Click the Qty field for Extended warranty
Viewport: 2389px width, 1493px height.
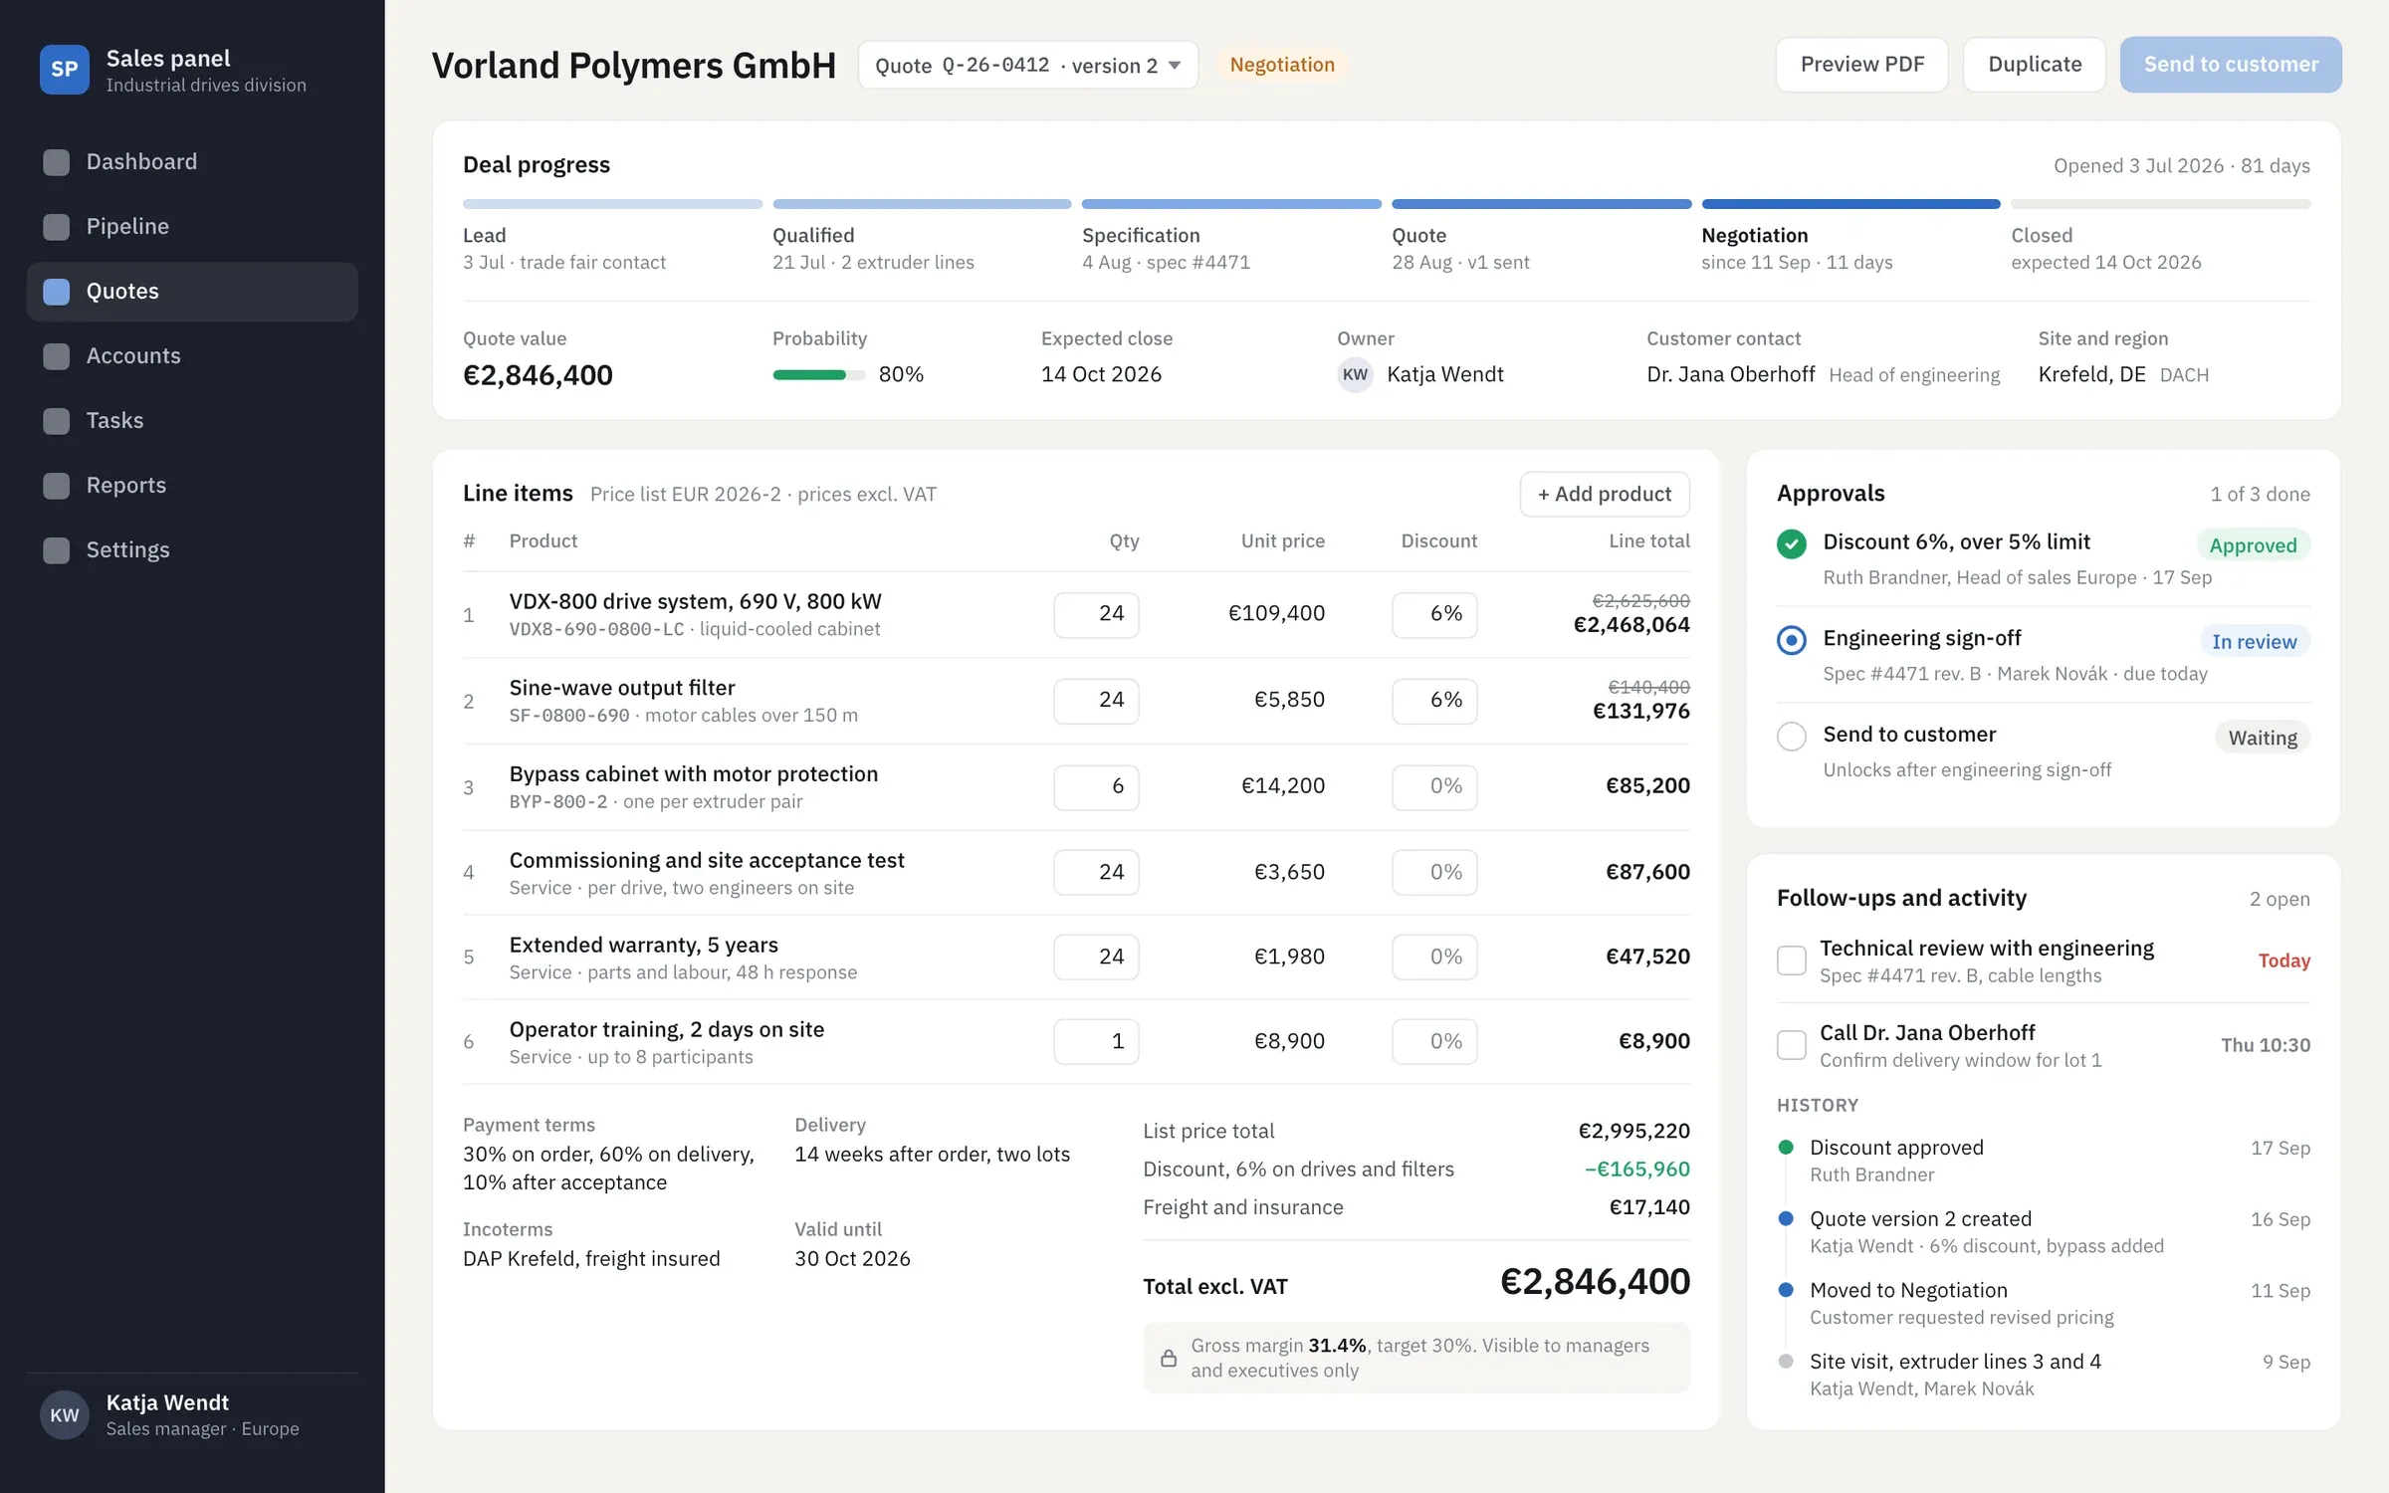click(x=1096, y=957)
